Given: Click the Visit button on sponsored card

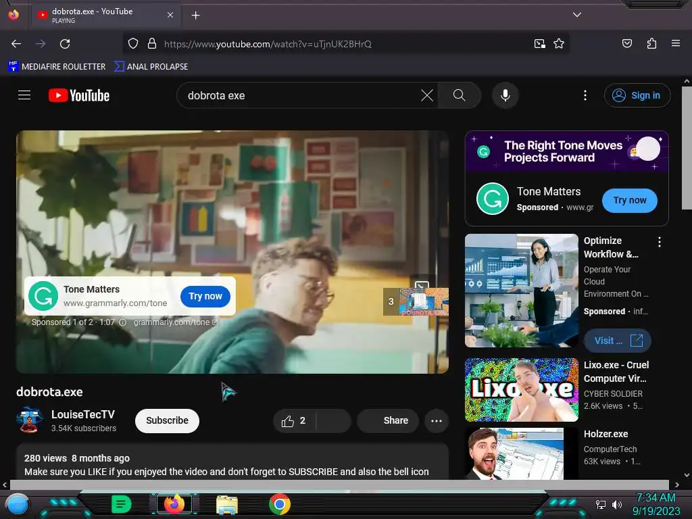Looking at the screenshot, I should coord(617,341).
